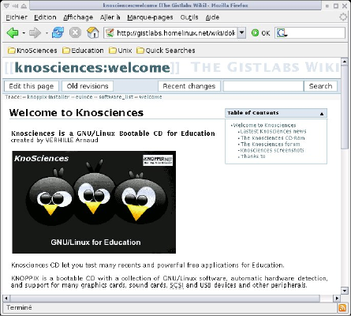
Task: Open the Forward history dropdown arrow
Action: [x=47, y=33]
